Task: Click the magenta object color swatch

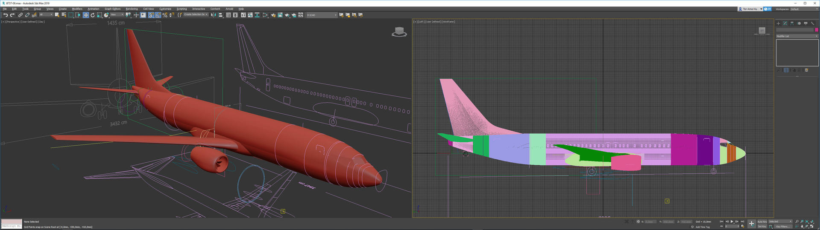Action: [x=817, y=30]
